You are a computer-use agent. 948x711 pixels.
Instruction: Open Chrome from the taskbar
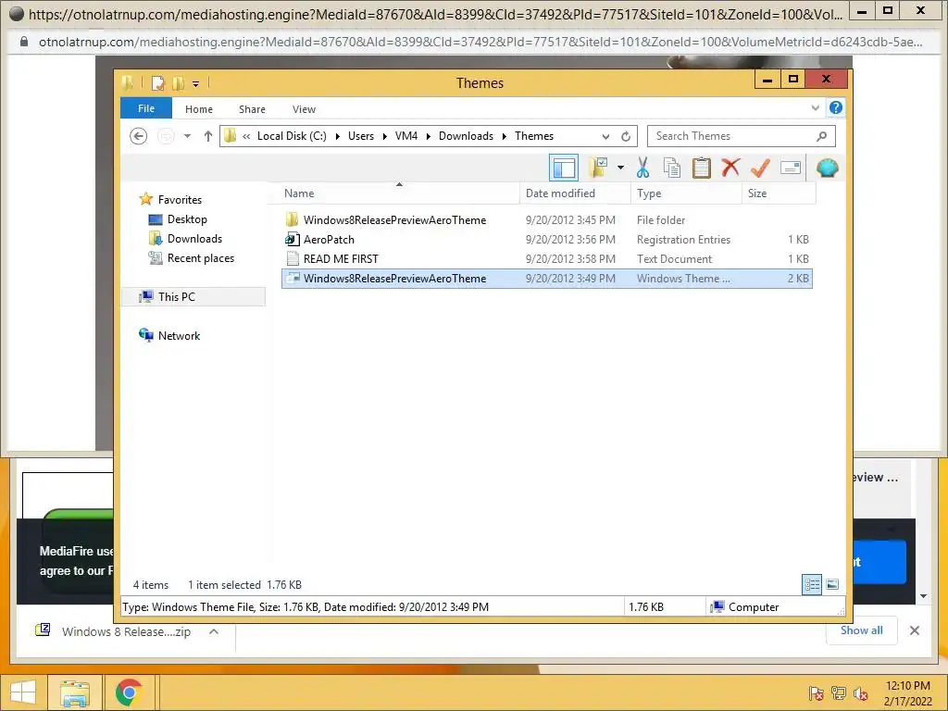(x=129, y=692)
